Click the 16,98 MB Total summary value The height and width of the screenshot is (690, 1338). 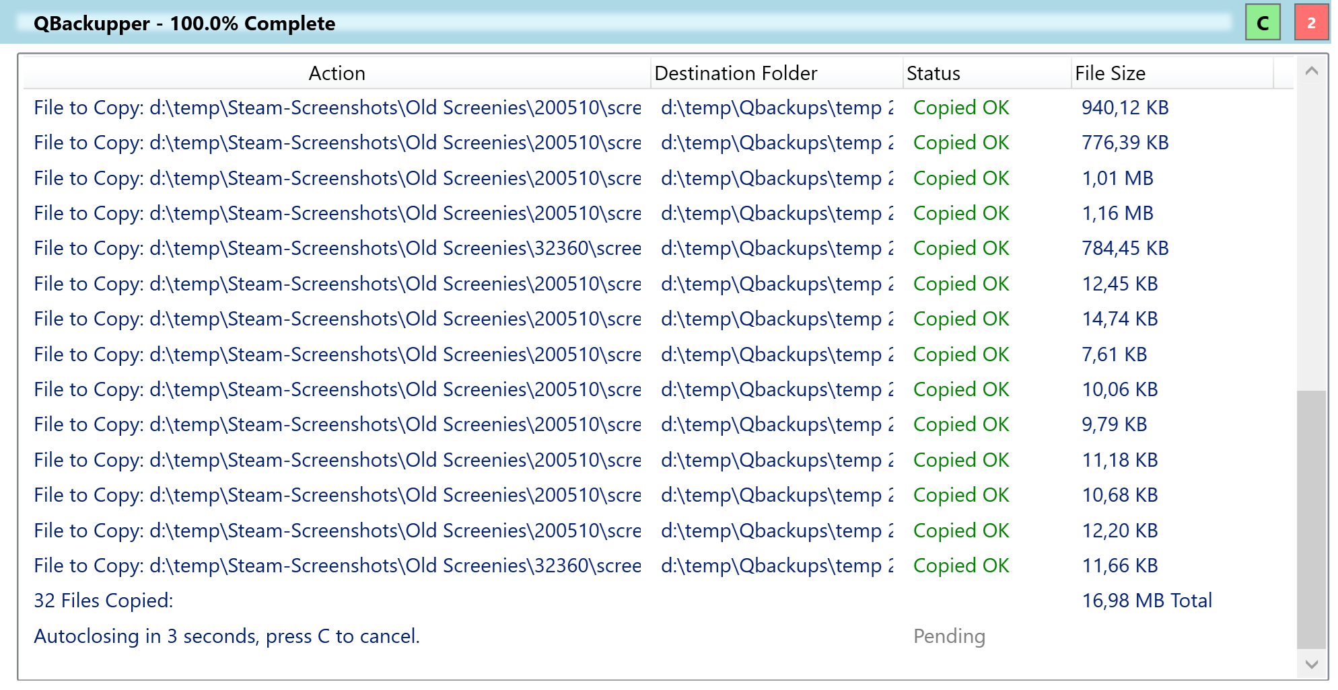(x=1147, y=601)
